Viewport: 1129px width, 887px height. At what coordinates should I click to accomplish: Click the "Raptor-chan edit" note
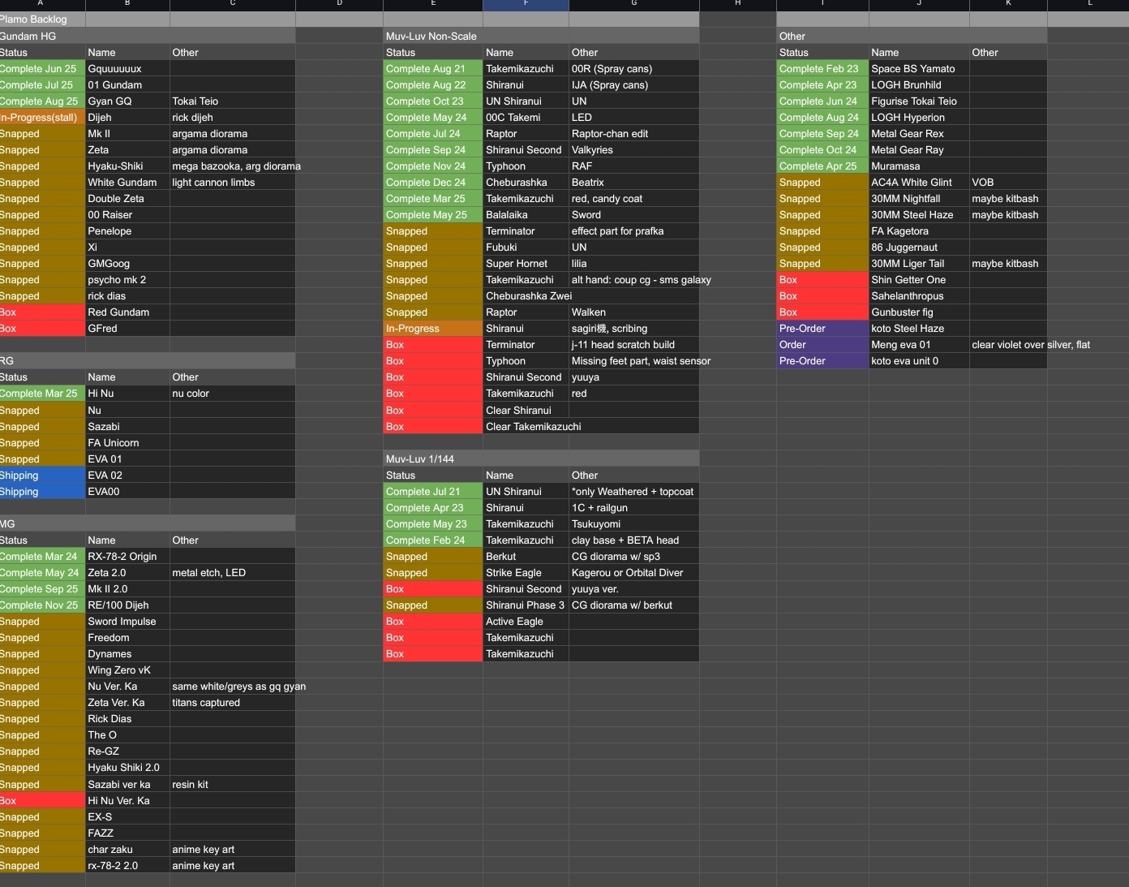[633, 134]
